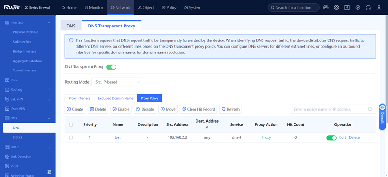
Task: Click the Disable button
Action: tap(145, 109)
